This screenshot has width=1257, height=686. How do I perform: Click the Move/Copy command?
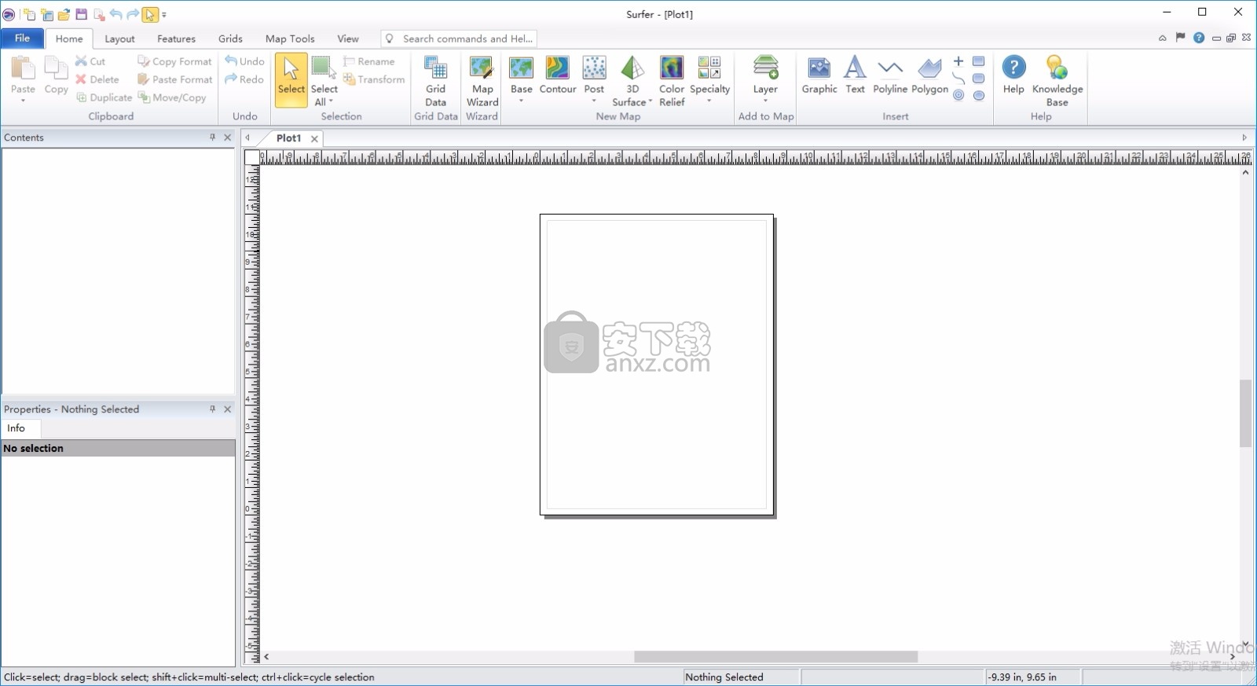point(172,97)
